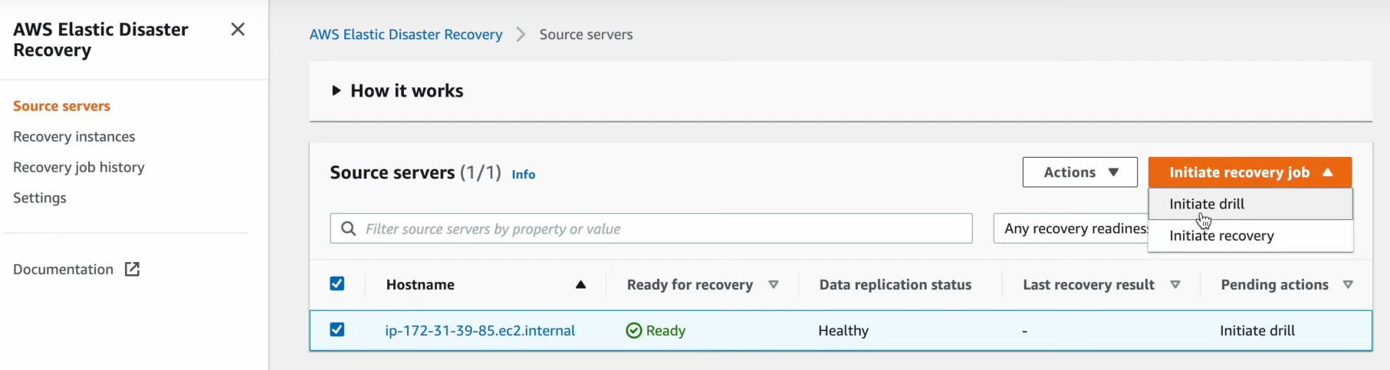
Task: Sort by Last recovery result column
Action: [1088, 285]
